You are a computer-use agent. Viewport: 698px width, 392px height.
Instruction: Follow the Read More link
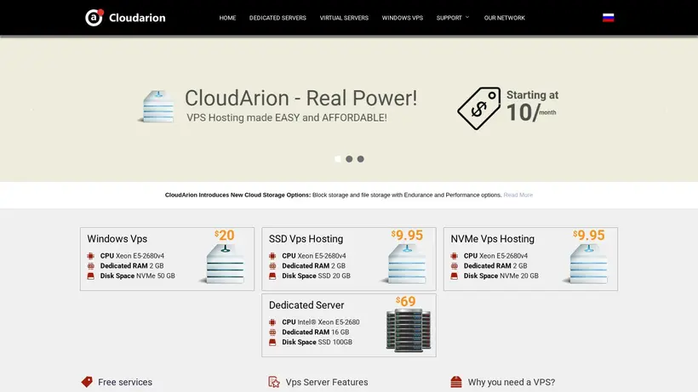(518, 195)
